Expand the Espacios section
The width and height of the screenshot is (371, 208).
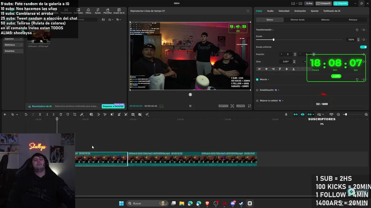13,39
